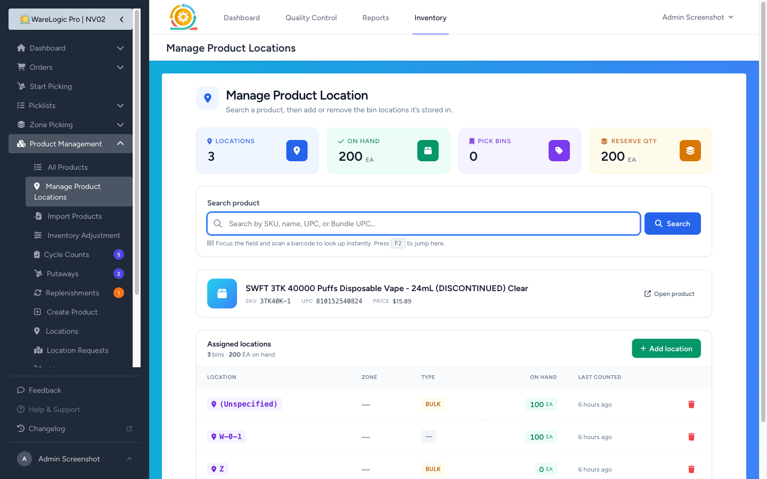Click the Feedback speech bubble icon

coord(21,390)
